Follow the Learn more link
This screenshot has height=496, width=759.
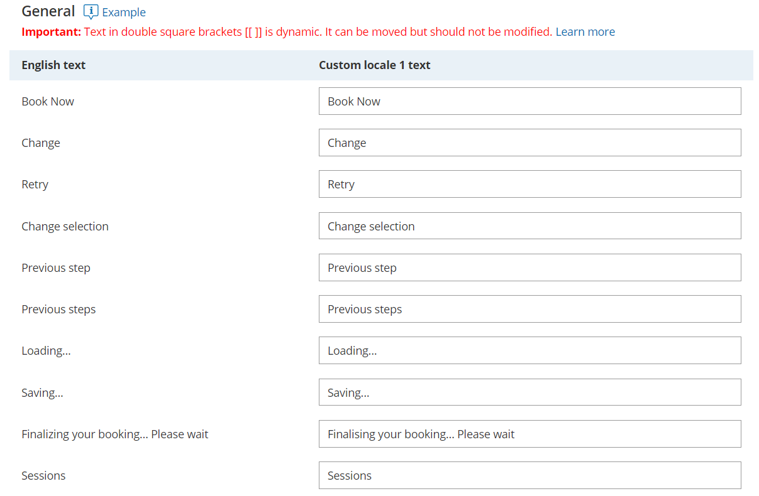[x=585, y=32]
